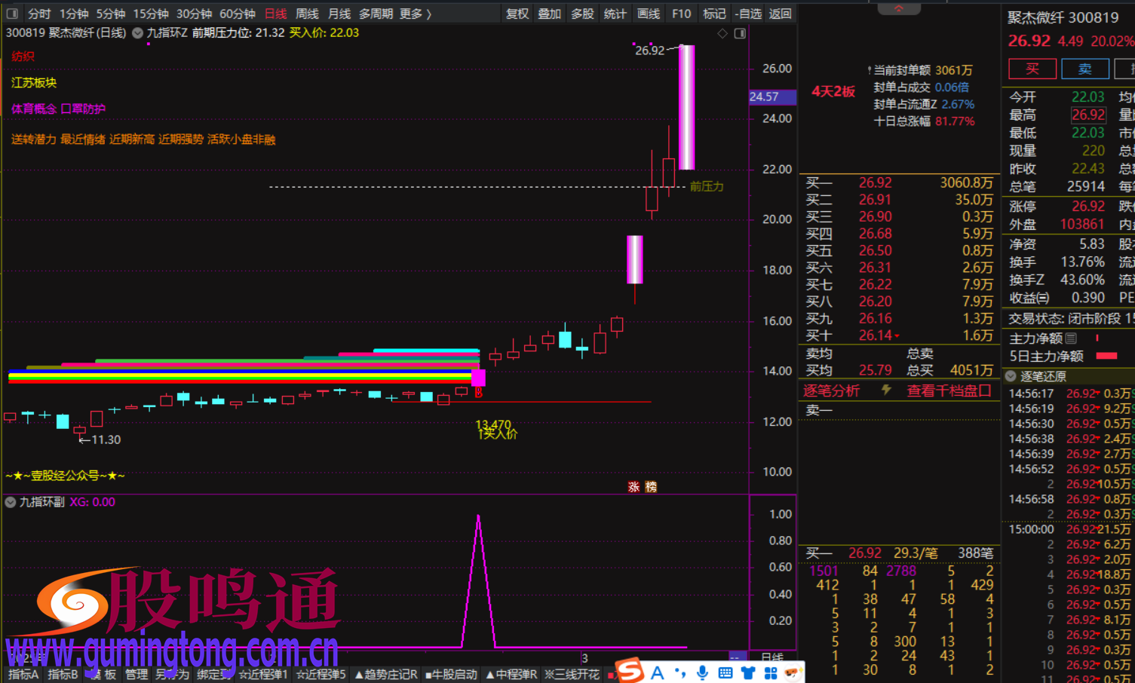Expand the 逐笔还原 section dropdown
Viewport: 1135px width, 683px height.
coord(1011,376)
